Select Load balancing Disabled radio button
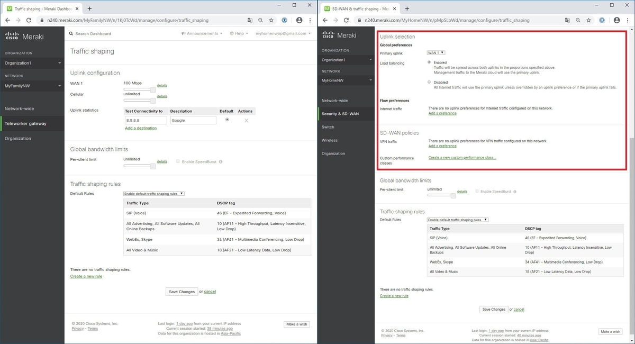635x344 pixels. click(x=429, y=82)
